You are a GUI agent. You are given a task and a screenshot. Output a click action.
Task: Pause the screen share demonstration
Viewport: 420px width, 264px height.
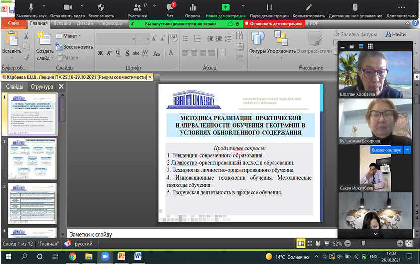[x=269, y=7]
